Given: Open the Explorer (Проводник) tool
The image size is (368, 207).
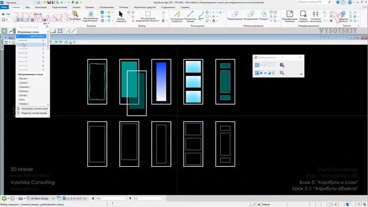Looking at the screenshot, I should [x=75, y=16].
